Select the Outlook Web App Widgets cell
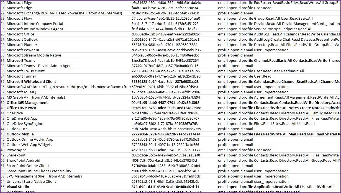 tap(68, 145)
